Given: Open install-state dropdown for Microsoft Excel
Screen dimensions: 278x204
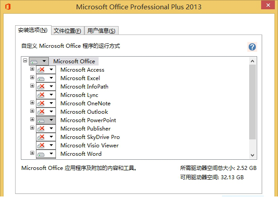Looking at the screenshot, I should (x=46, y=78).
